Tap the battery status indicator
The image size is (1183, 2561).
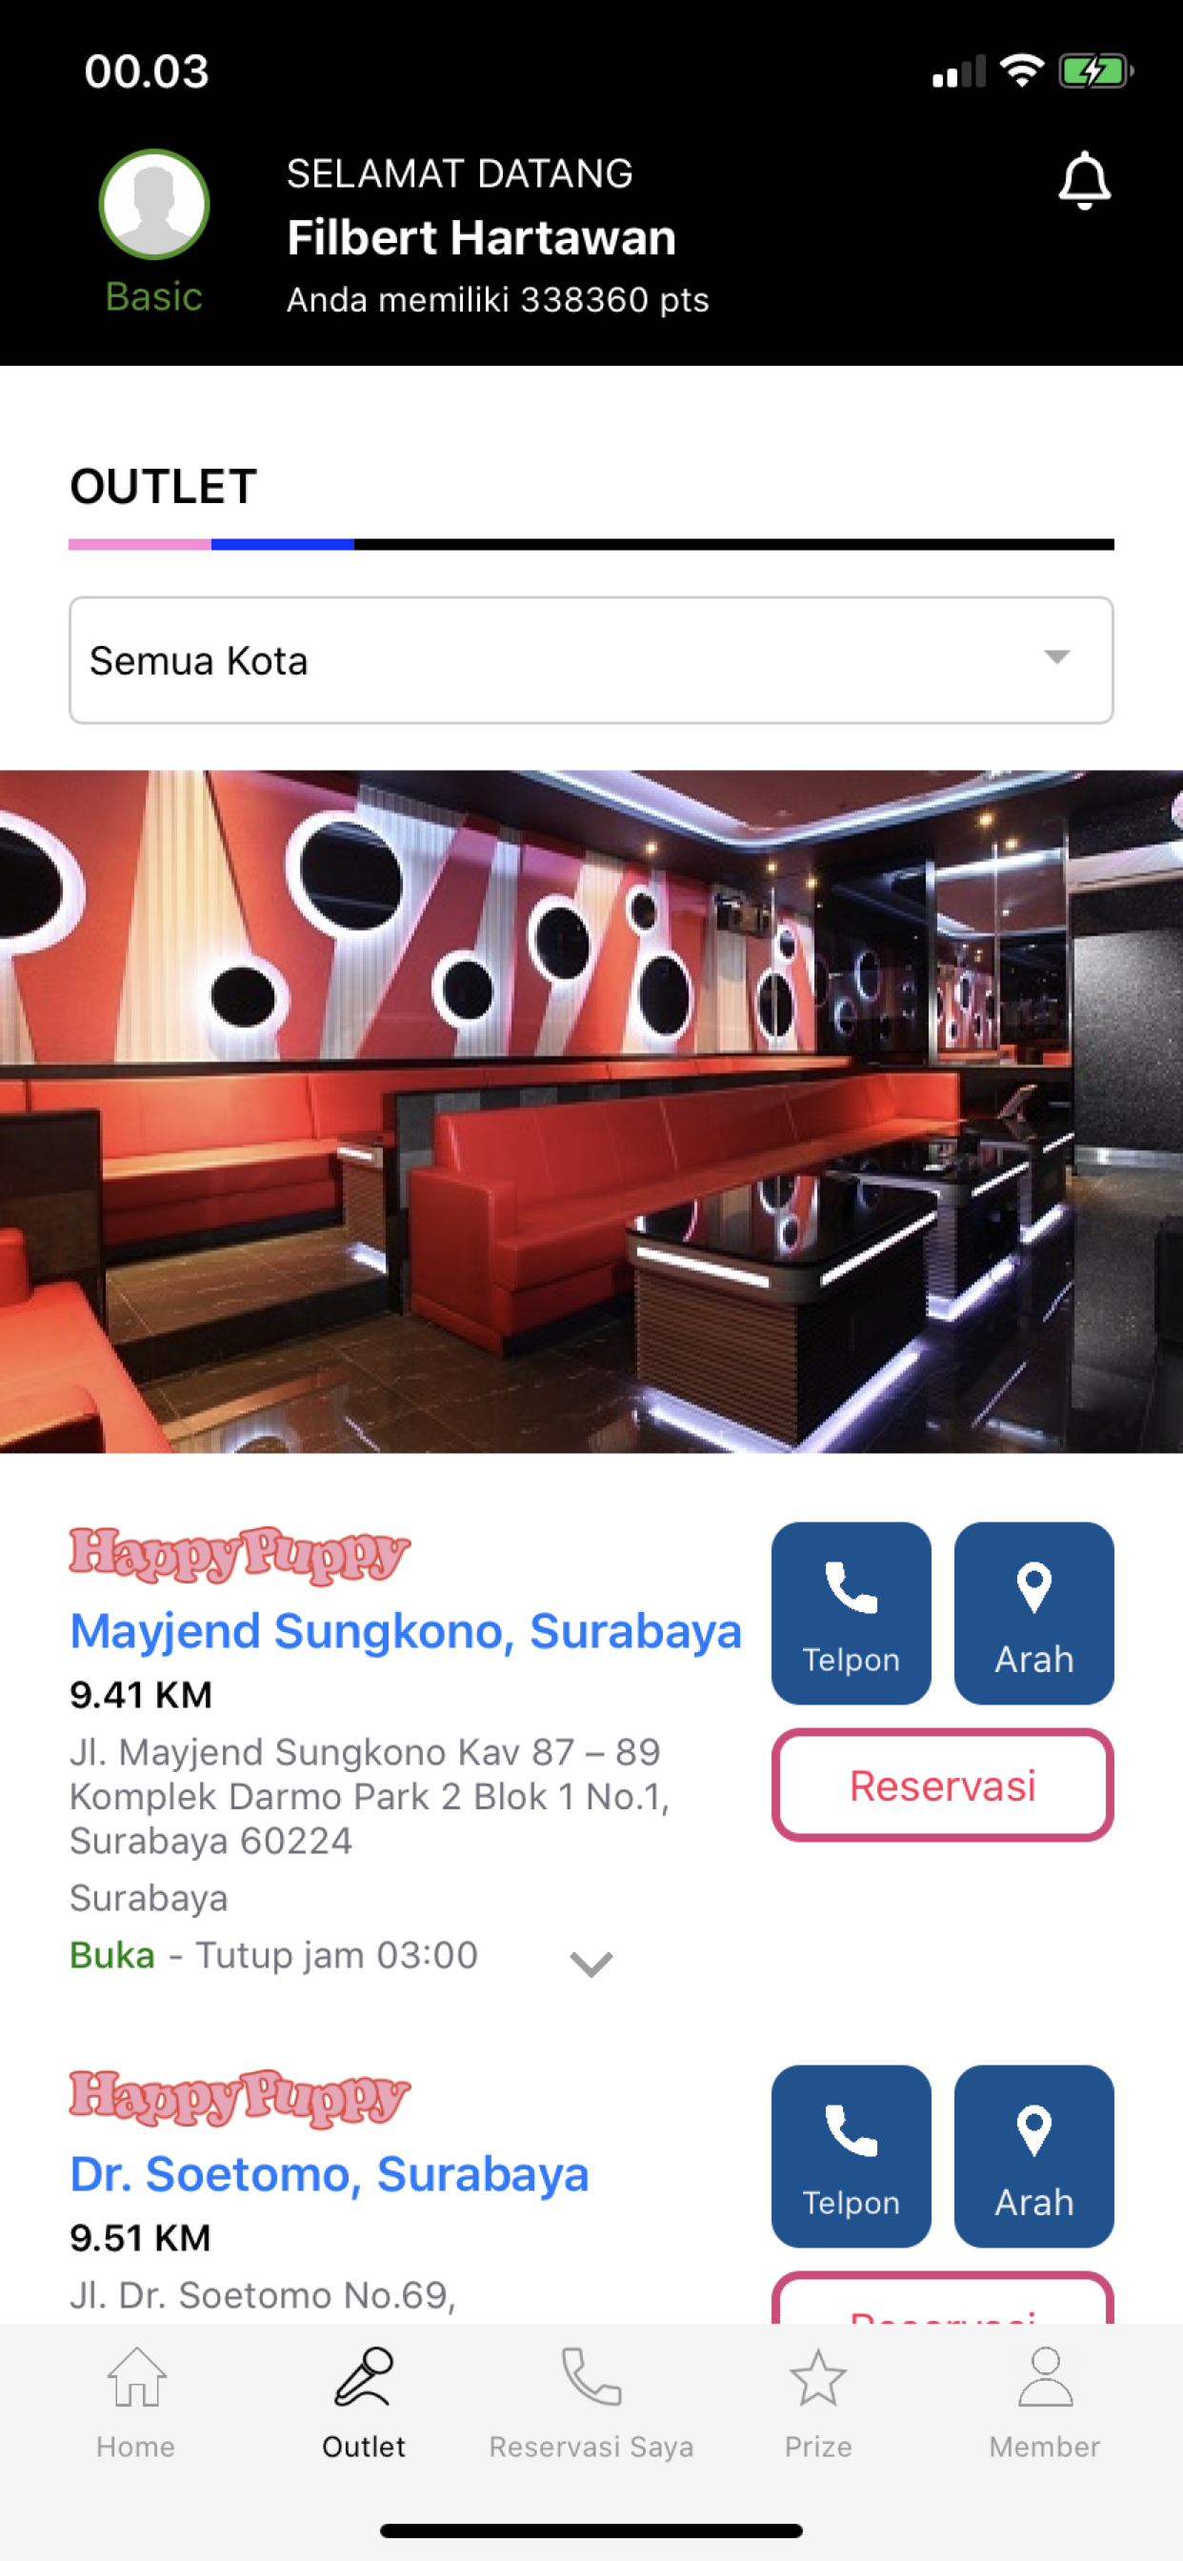(x=1094, y=71)
